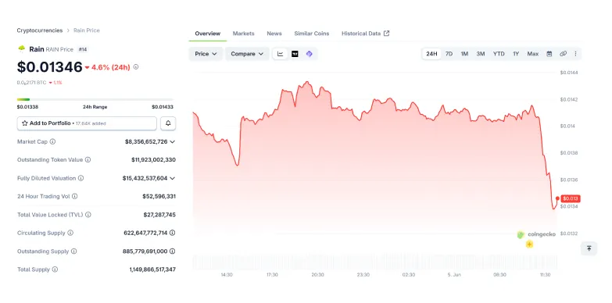Screen dimensions: 612x303
Task: Click info icon next to Market Cap
Action: [x=52, y=141]
